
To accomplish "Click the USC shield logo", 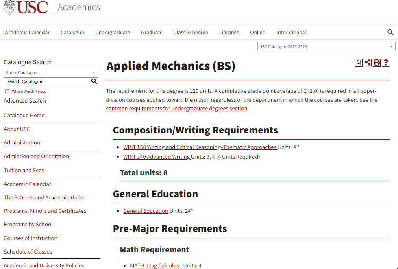I will [9, 7].
